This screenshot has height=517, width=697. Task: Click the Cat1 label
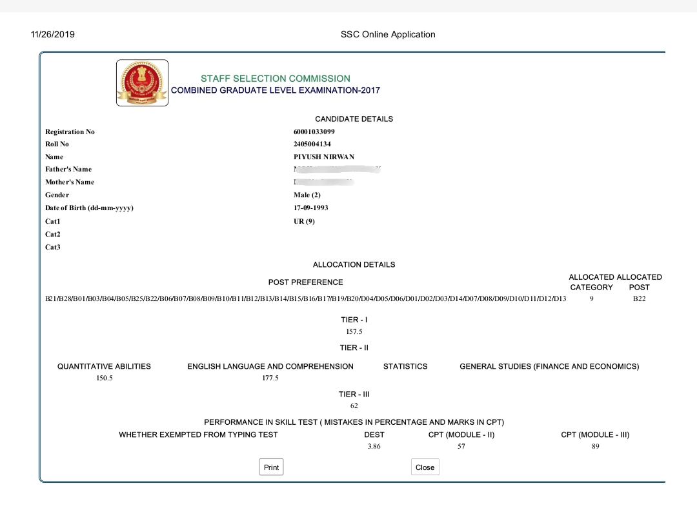52,221
